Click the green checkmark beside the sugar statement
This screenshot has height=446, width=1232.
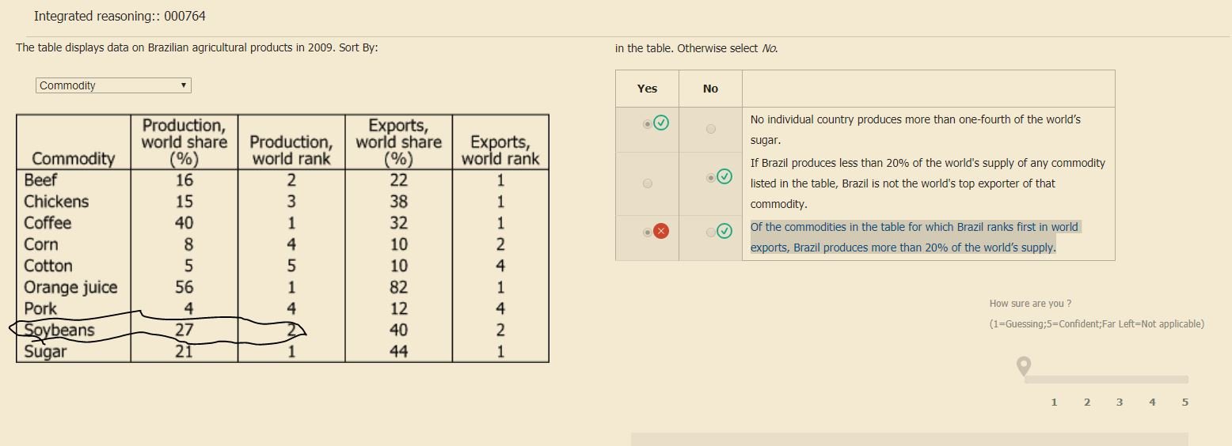pos(661,123)
